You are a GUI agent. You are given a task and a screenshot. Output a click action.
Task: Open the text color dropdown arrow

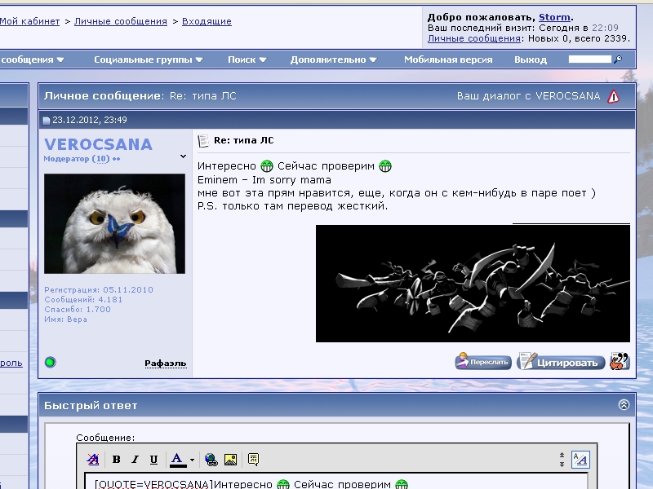[x=192, y=460]
